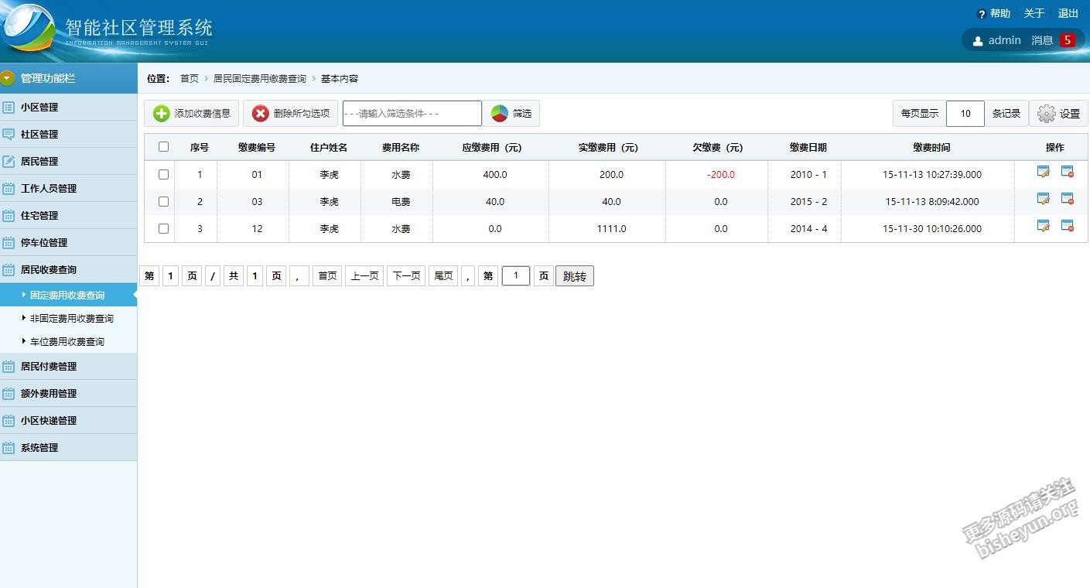Collapse the 居民收费查询 menu section
Image resolution: width=1090 pixels, height=588 pixels.
(x=68, y=269)
